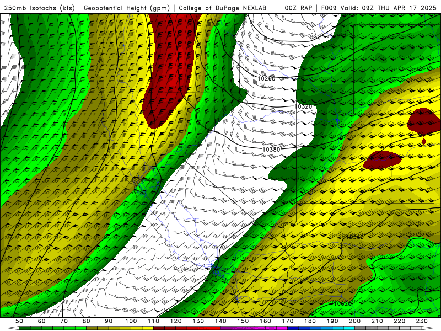Click the 230 value on the color scale
The height and width of the screenshot is (331, 441).
coord(422,321)
